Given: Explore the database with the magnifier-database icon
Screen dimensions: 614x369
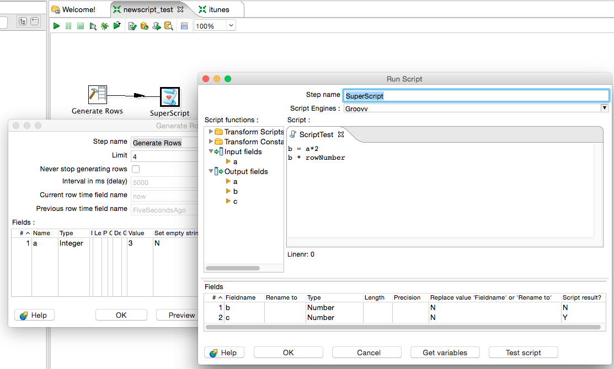Looking at the screenshot, I should [x=169, y=26].
